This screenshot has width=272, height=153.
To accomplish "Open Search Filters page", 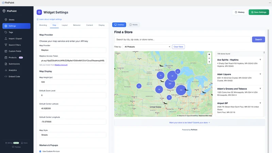I will [16, 45].
